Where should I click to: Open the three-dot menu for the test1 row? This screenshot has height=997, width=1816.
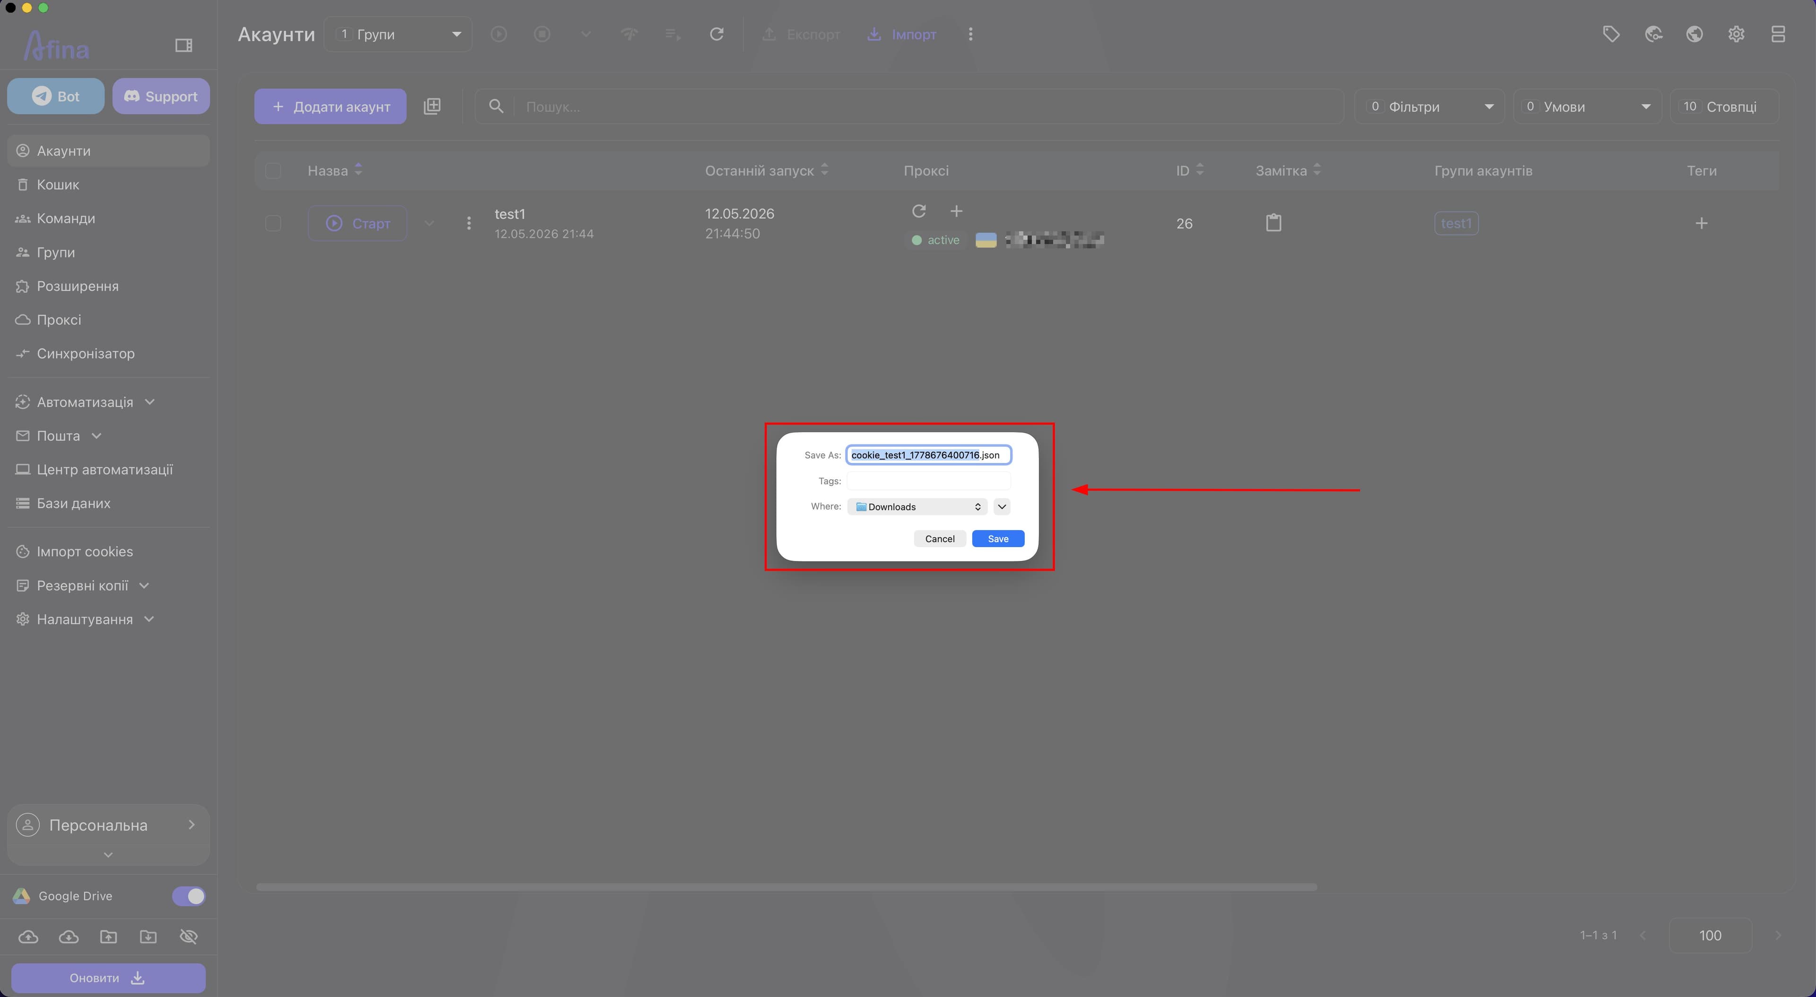pos(469,224)
